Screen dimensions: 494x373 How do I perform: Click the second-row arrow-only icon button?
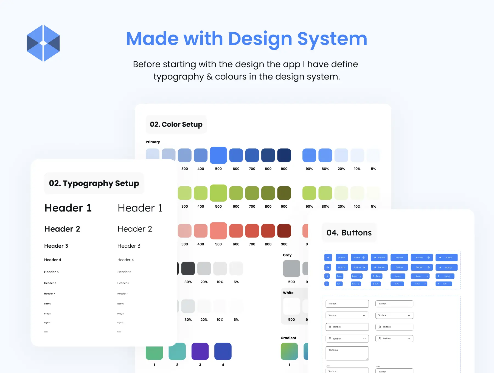tap(328, 267)
